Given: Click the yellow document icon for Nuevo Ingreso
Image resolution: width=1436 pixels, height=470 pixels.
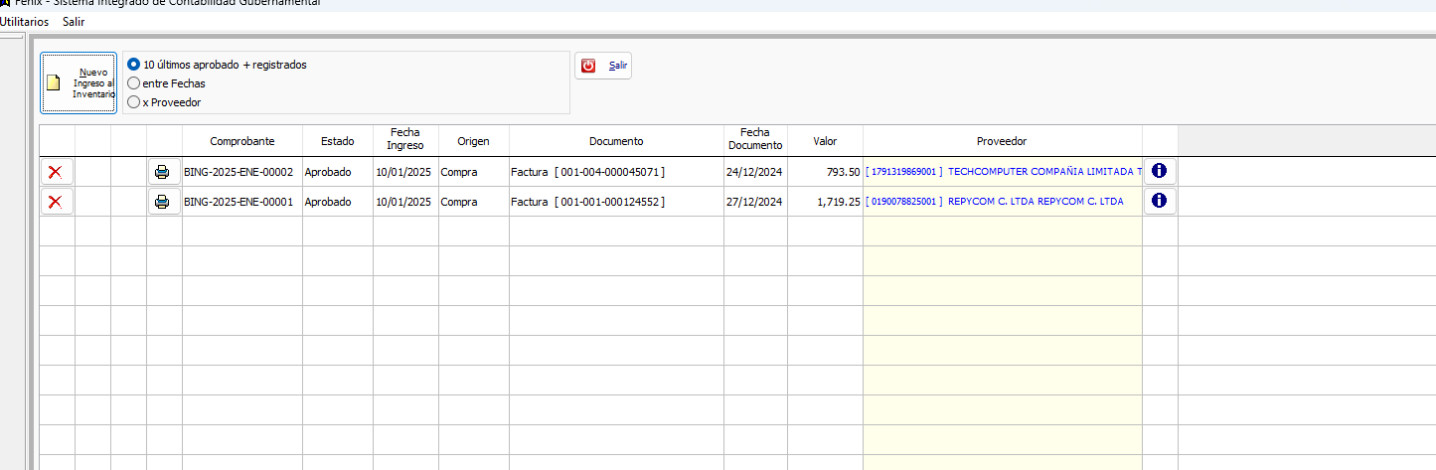Looking at the screenshot, I should (55, 82).
